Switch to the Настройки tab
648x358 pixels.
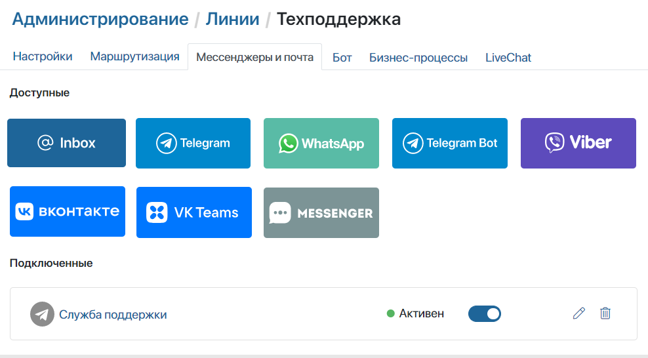(43, 56)
